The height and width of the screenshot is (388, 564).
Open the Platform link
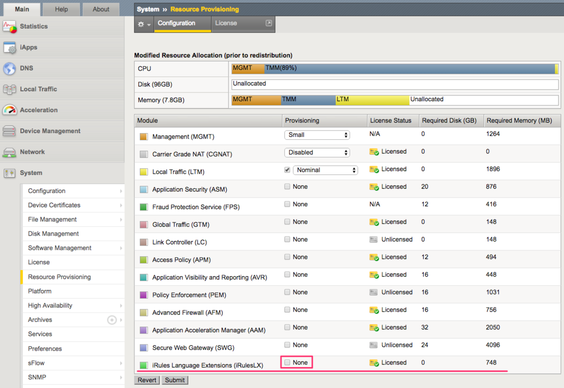point(40,291)
